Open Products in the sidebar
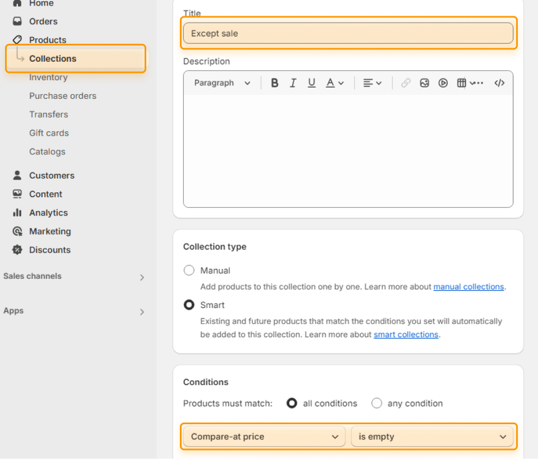538x459 pixels. click(x=48, y=40)
